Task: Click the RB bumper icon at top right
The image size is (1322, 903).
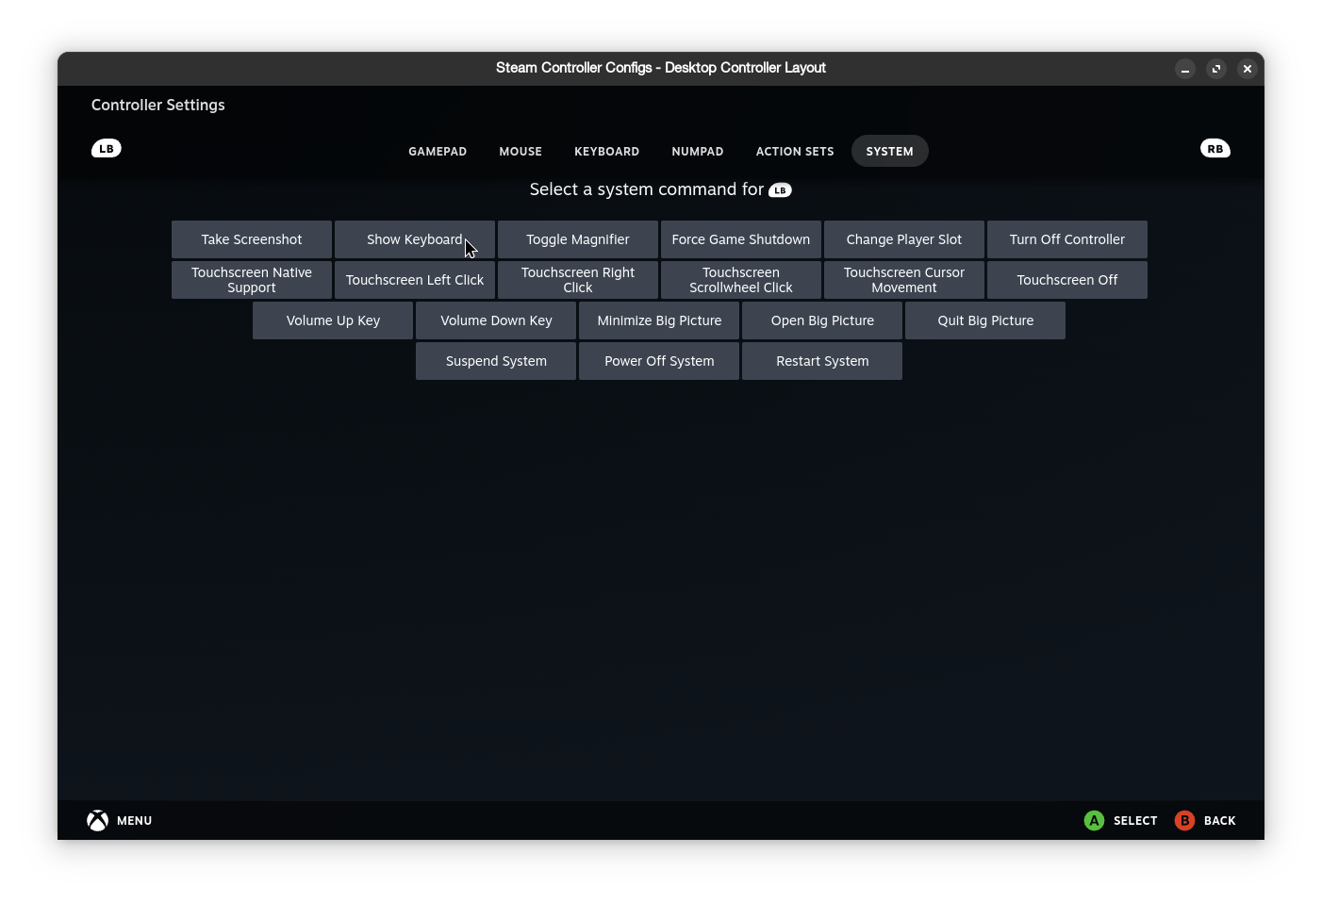Action: pos(1215,149)
